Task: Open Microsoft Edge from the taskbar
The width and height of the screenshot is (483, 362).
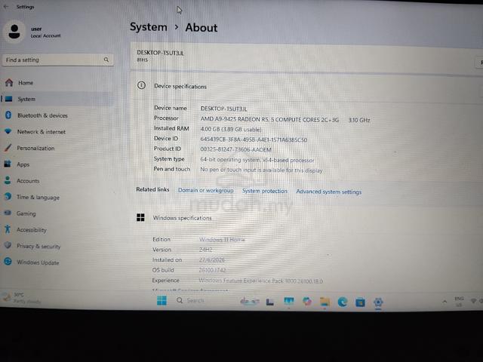Action: (342, 302)
